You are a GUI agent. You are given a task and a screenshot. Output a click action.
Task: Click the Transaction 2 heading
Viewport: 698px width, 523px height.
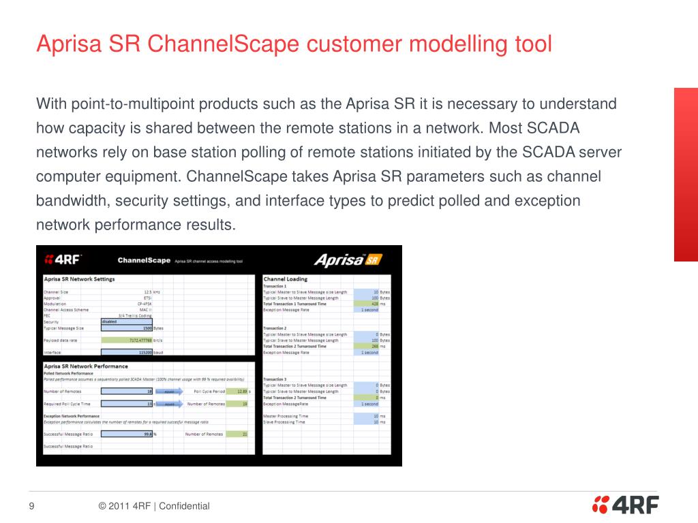click(x=275, y=328)
